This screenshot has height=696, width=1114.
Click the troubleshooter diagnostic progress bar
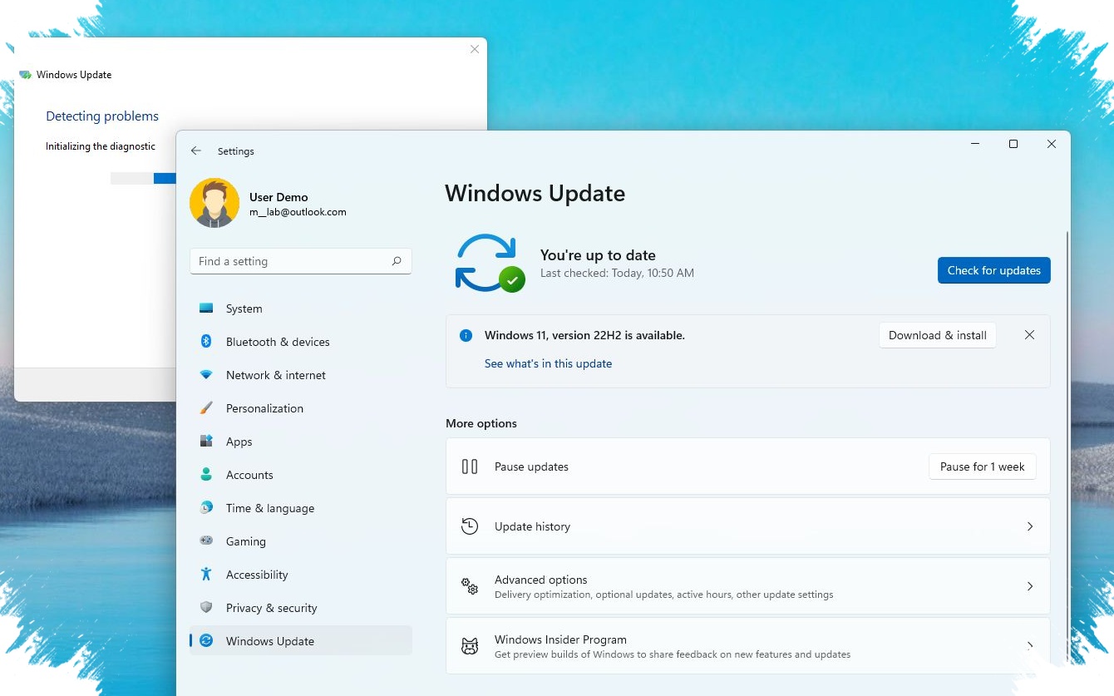point(143,178)
